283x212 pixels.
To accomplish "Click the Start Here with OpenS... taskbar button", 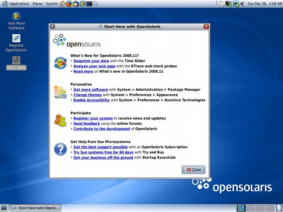I will tap(36, 208).
